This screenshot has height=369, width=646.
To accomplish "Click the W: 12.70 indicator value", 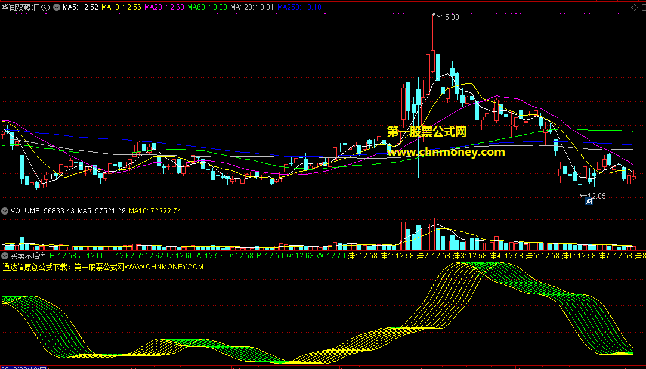I will tap(331, 256).
